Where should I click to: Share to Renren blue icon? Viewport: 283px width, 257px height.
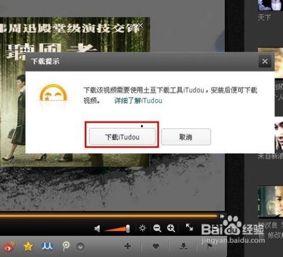[47, 246]
